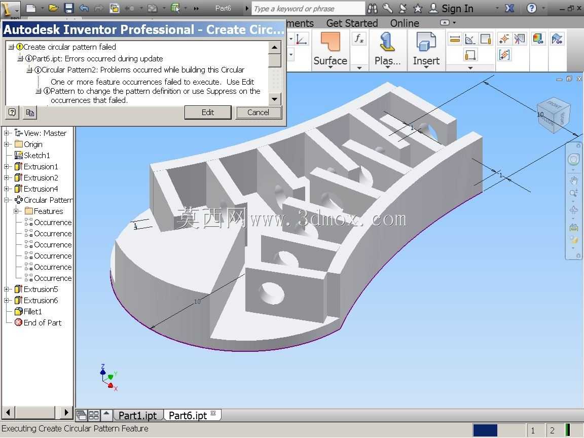This screenshot has height=438, width=584.
Task: Expand the Extrusion5 node
Action: (6, 289)
